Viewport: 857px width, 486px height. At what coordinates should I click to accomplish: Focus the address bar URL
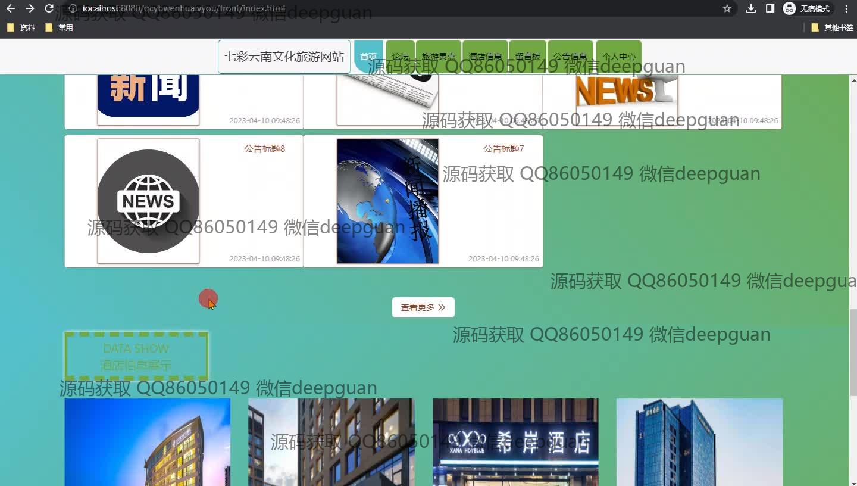(184, 8)
